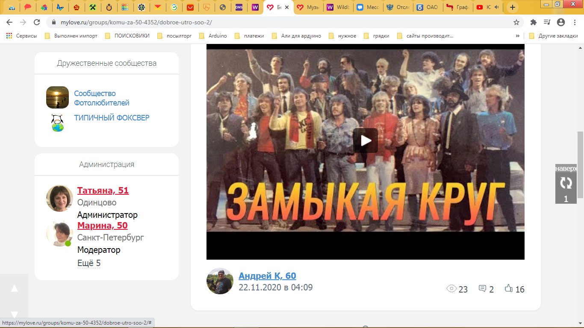Click Андрей К's avatar photo
This screenshot has width=584, height=328.
coord(220,281)
